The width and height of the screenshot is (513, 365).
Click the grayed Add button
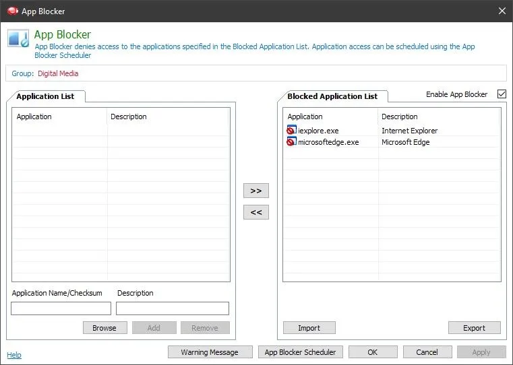click(x=154, y=328)
